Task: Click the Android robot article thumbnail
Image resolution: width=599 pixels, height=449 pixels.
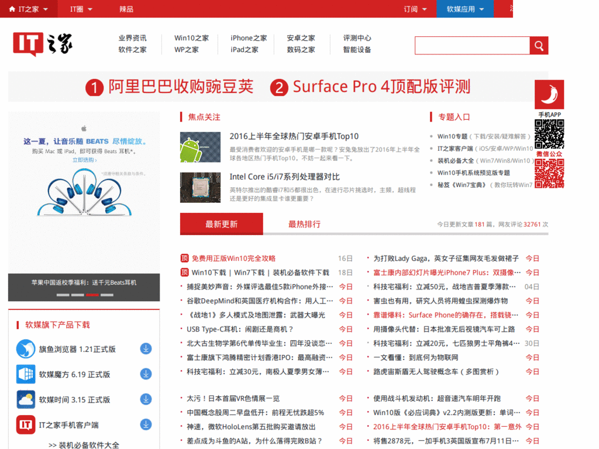Action: 200,147
